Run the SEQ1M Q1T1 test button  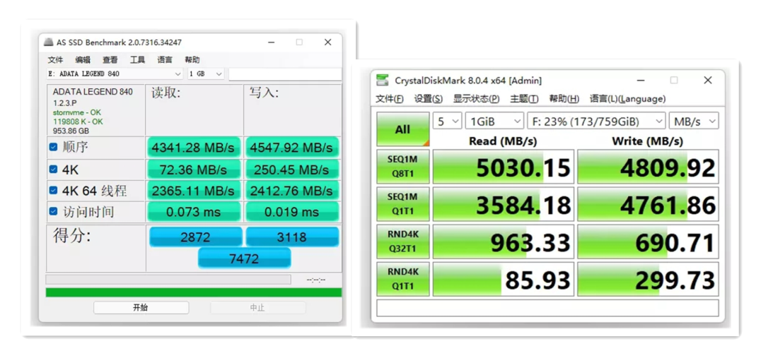click(403, 204)
